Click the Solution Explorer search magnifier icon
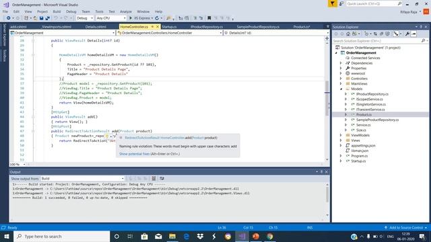The image size is (431, 242). coord(423,41)
